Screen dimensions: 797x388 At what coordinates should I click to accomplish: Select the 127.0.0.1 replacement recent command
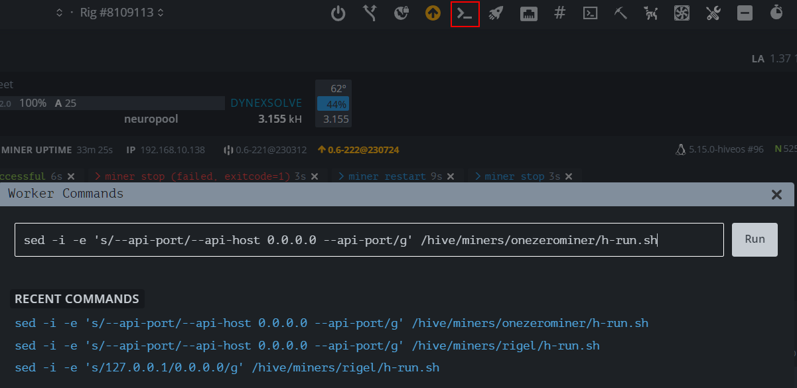(x=226, y=367)
